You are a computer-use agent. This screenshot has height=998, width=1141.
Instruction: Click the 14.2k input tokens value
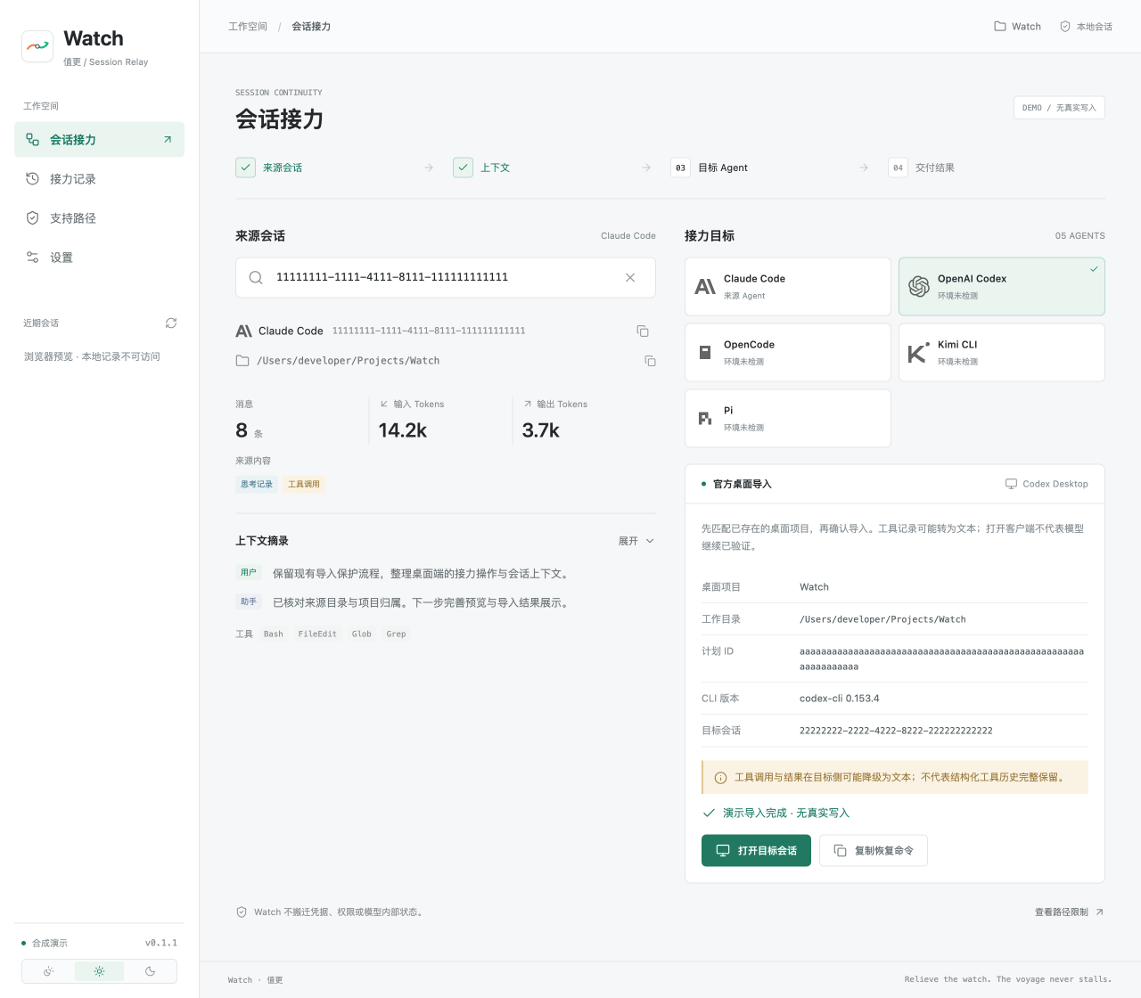403,430
